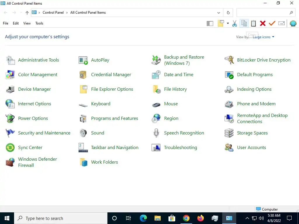
Task: Open the Administrative Tools icon
Action: (10, 60)
